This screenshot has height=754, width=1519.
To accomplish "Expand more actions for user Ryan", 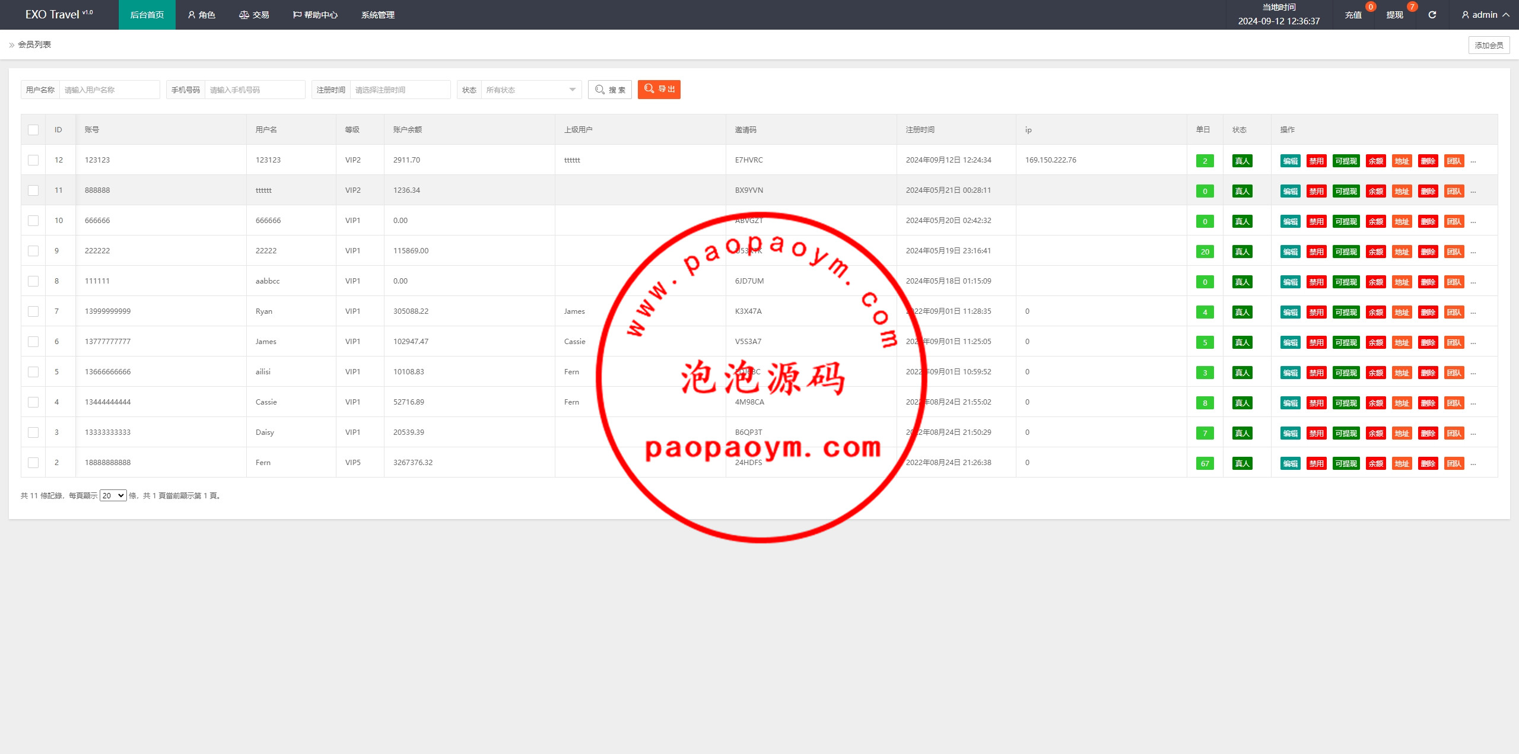I will [1473, 313].
